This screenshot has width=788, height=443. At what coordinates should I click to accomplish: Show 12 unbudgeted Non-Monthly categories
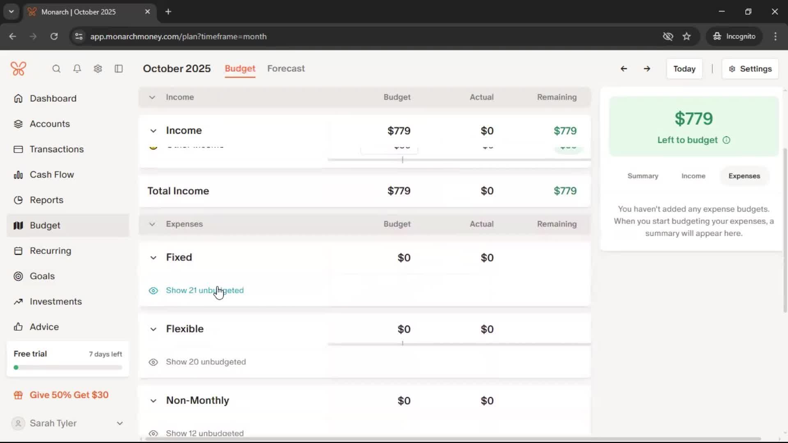click(x=204, y=433)
